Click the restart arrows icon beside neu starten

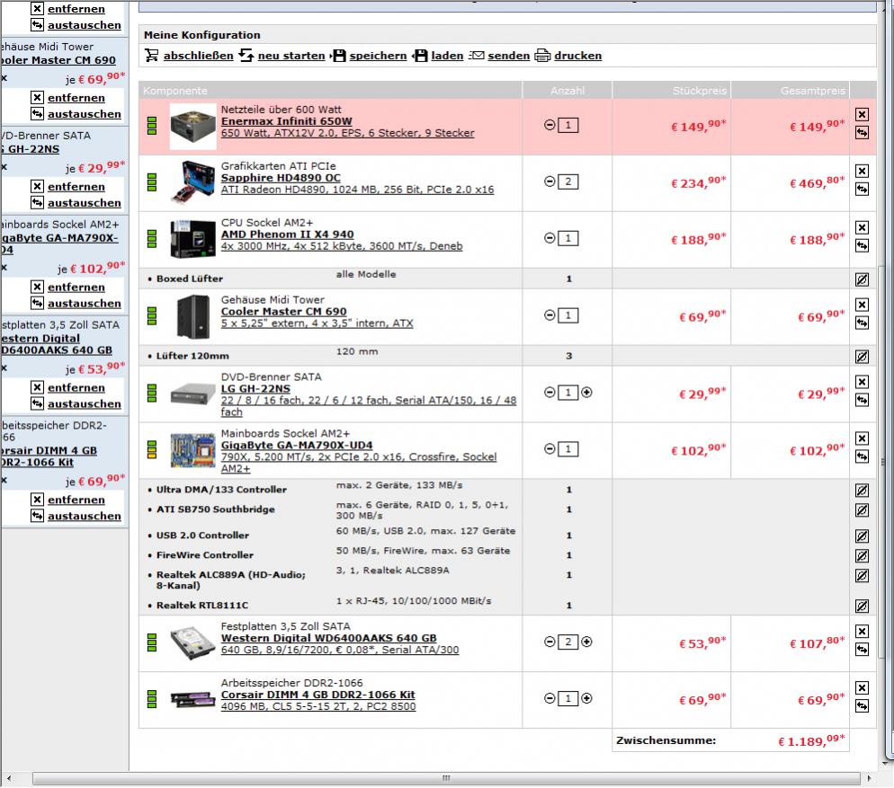pos(246,56)
